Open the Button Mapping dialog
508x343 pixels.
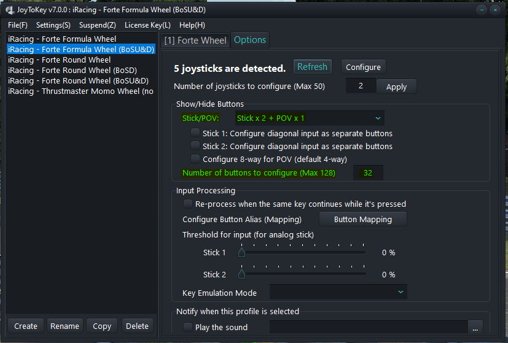coord(363,220)
